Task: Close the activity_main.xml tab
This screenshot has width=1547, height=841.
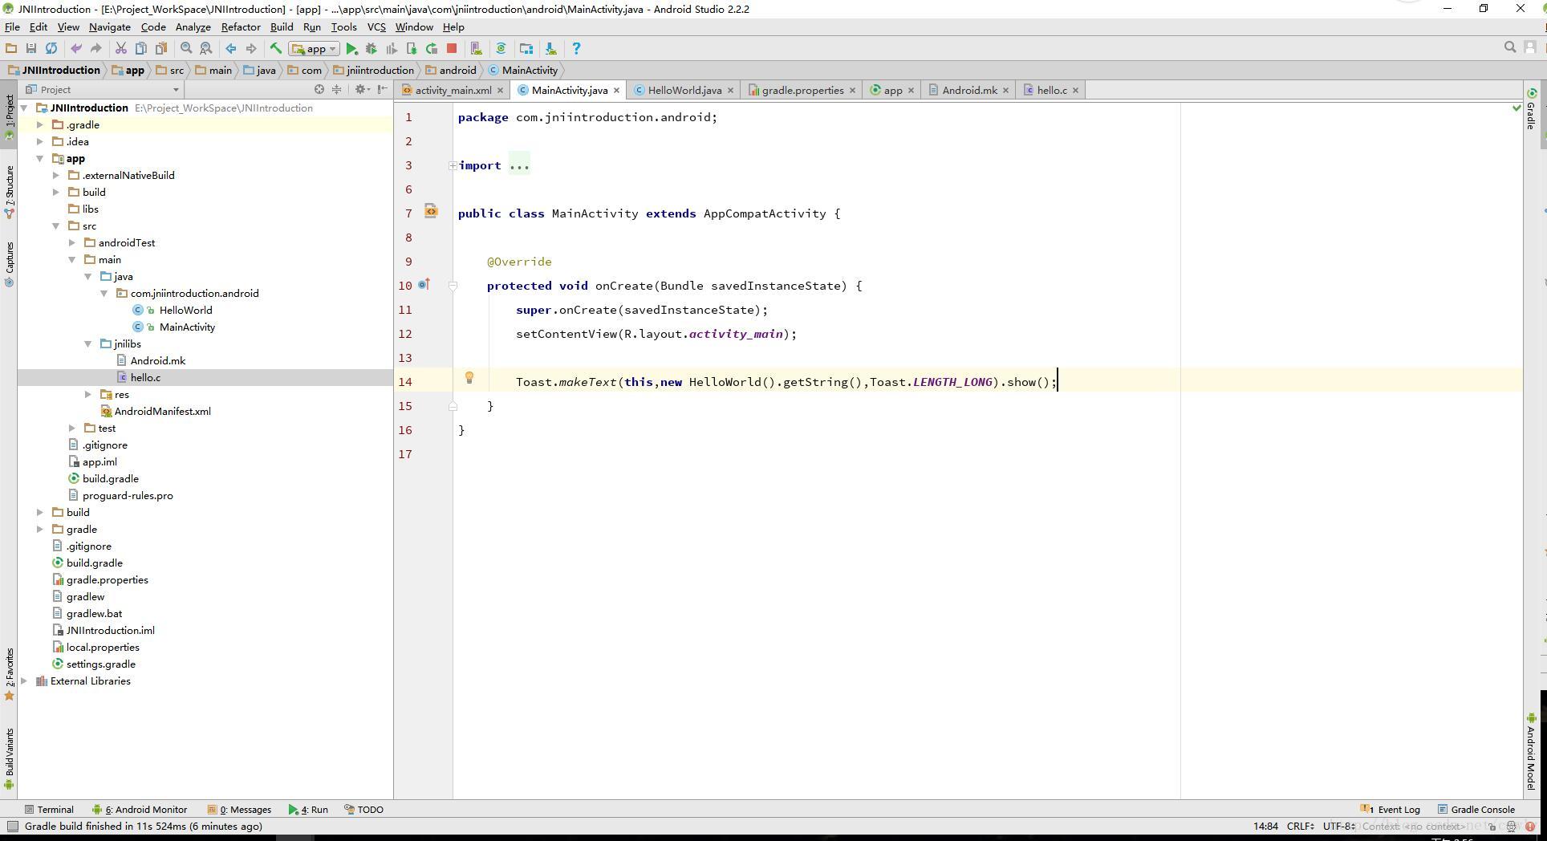Action: pos(500,90)
